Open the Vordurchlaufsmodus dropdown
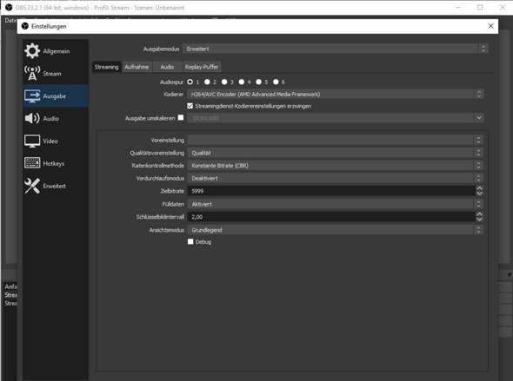The image size is (513, 381). (335, 178)
